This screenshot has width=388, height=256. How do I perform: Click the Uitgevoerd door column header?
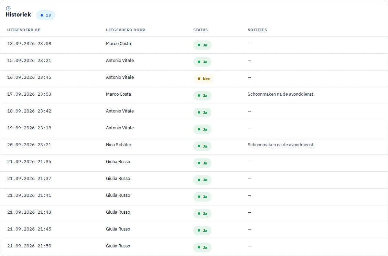tap(126, 30)
